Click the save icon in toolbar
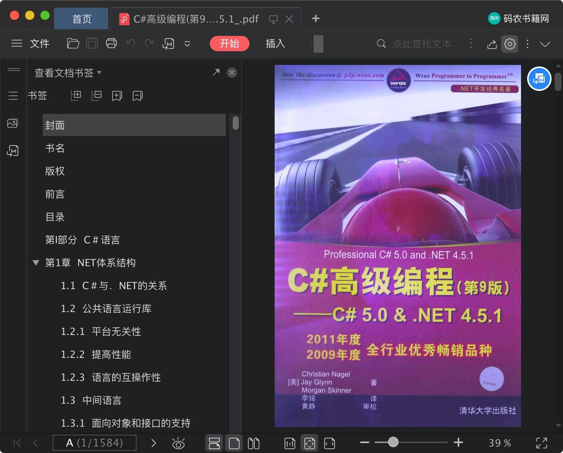Screen dimensions: 563x453 click(x=92, y=44)
